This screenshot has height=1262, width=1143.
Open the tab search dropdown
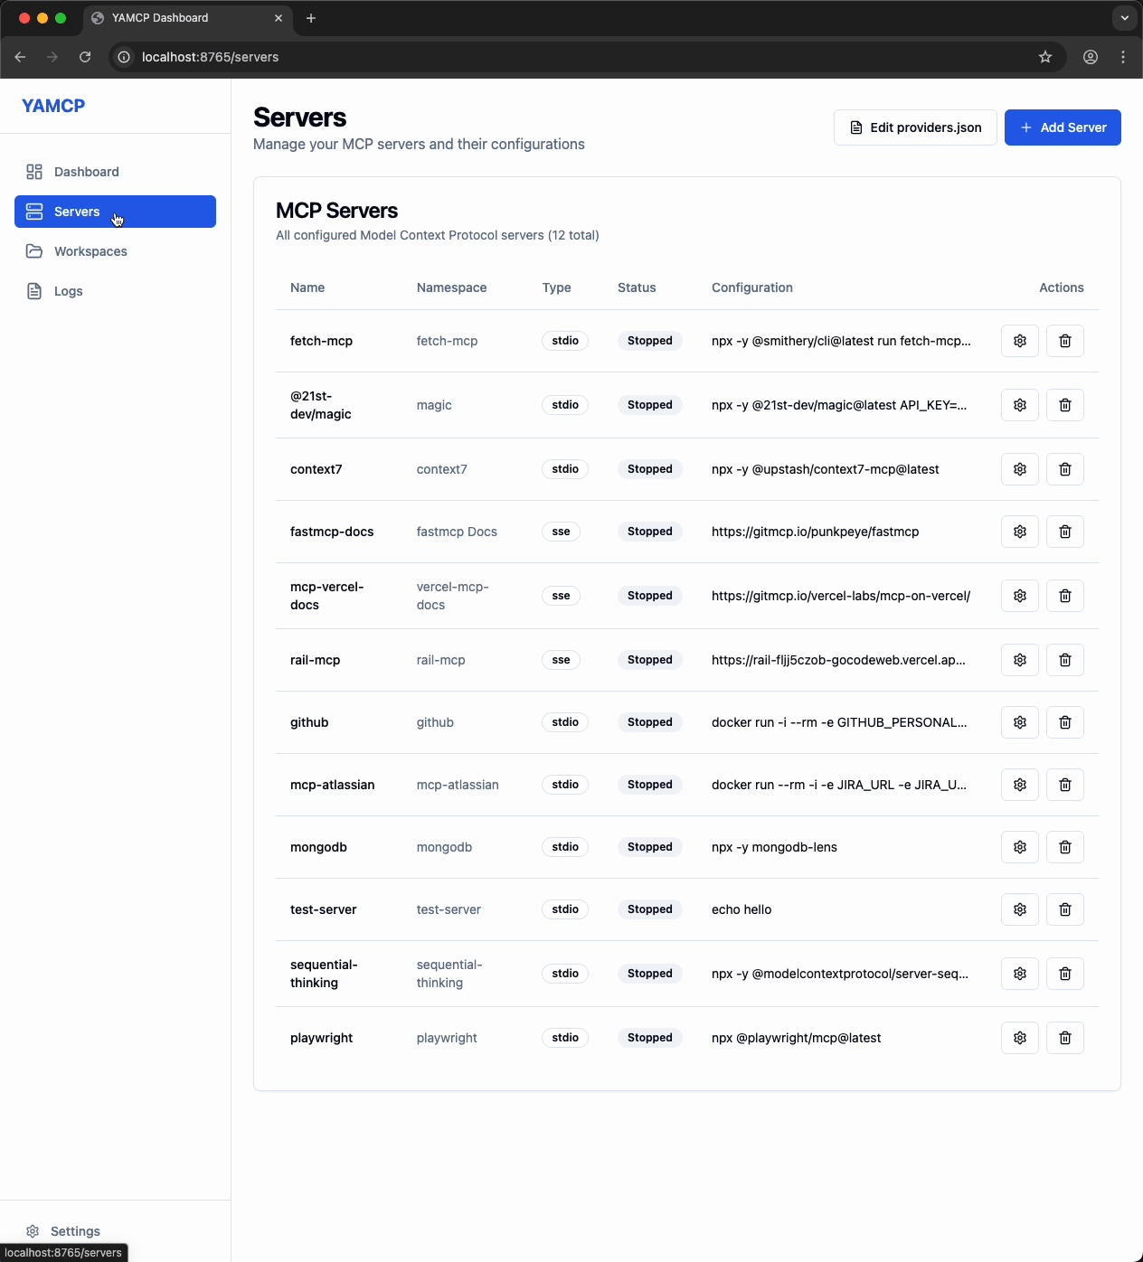1124,17
